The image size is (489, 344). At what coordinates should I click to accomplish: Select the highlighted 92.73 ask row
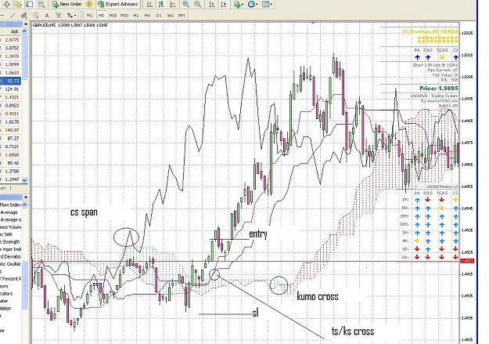11,81
